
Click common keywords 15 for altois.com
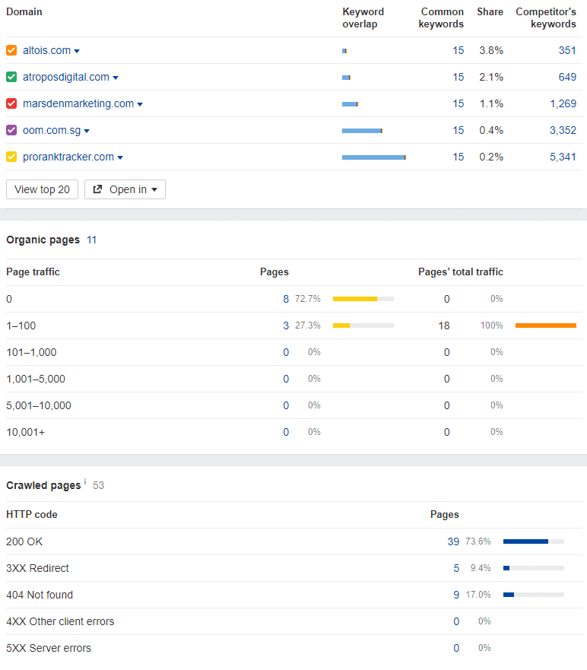pos(458,50)
